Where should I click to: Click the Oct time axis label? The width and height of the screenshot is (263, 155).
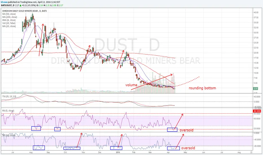pyautogui.click(x=65, y=152)
